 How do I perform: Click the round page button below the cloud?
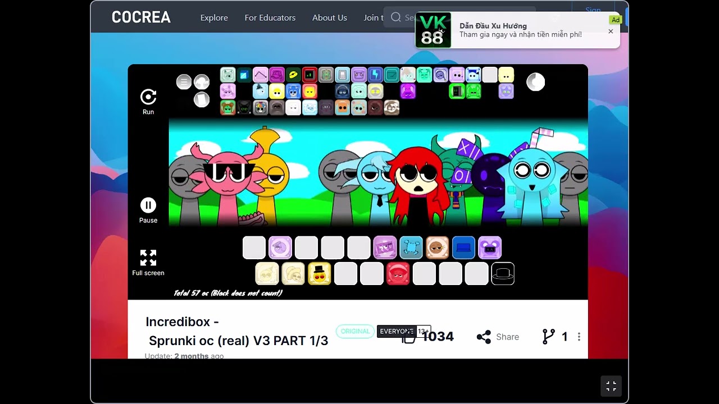pos(202,99)
